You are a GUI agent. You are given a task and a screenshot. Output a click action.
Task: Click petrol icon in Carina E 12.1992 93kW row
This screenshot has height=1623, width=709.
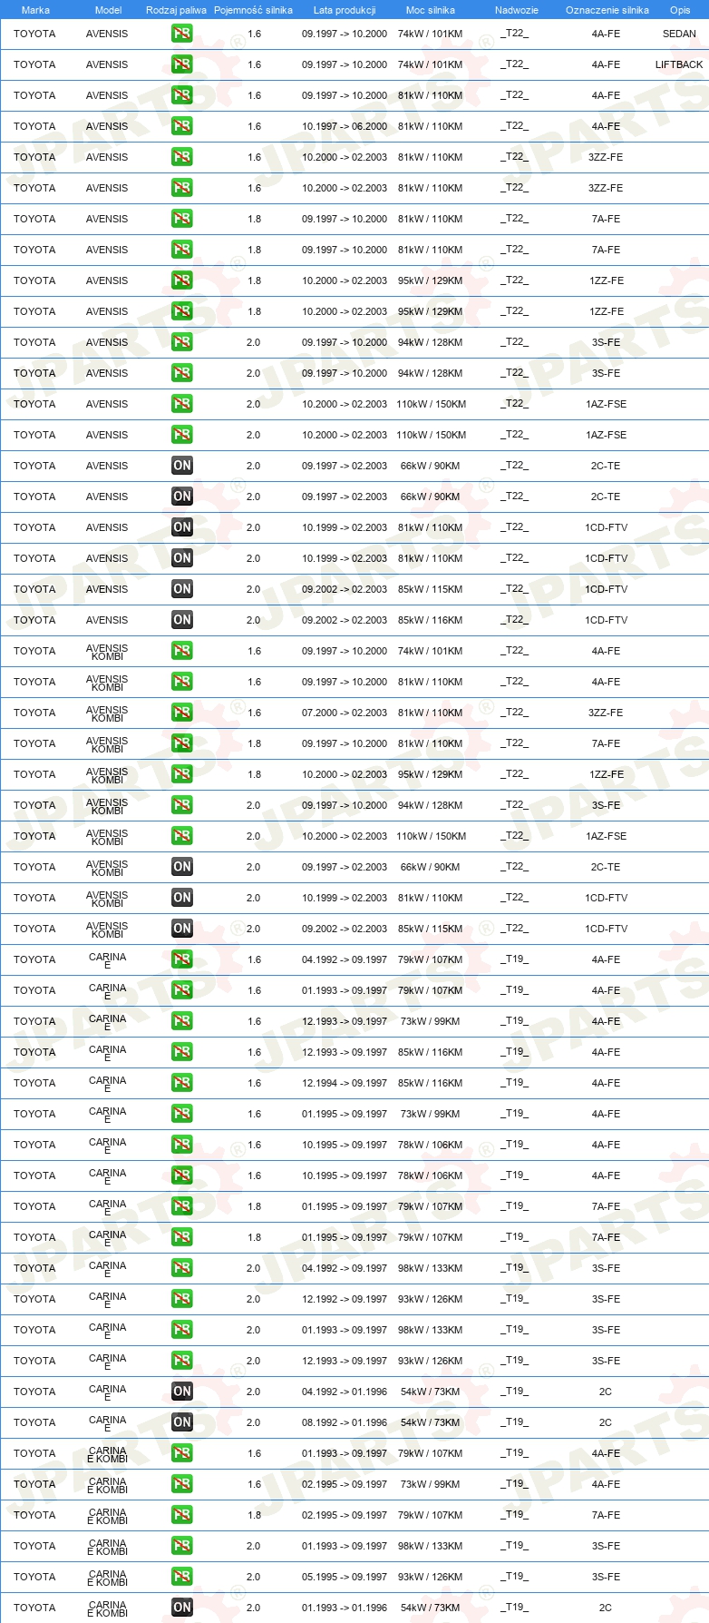[x=182, y=1299]
